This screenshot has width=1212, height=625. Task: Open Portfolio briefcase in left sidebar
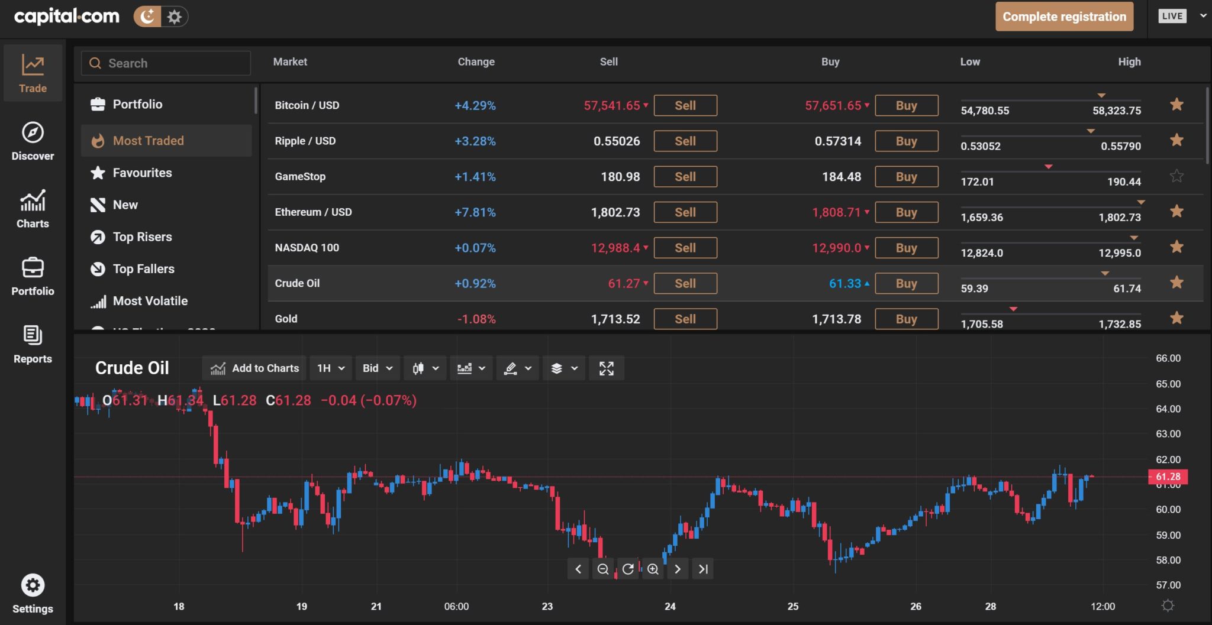[x=33, y=276]
